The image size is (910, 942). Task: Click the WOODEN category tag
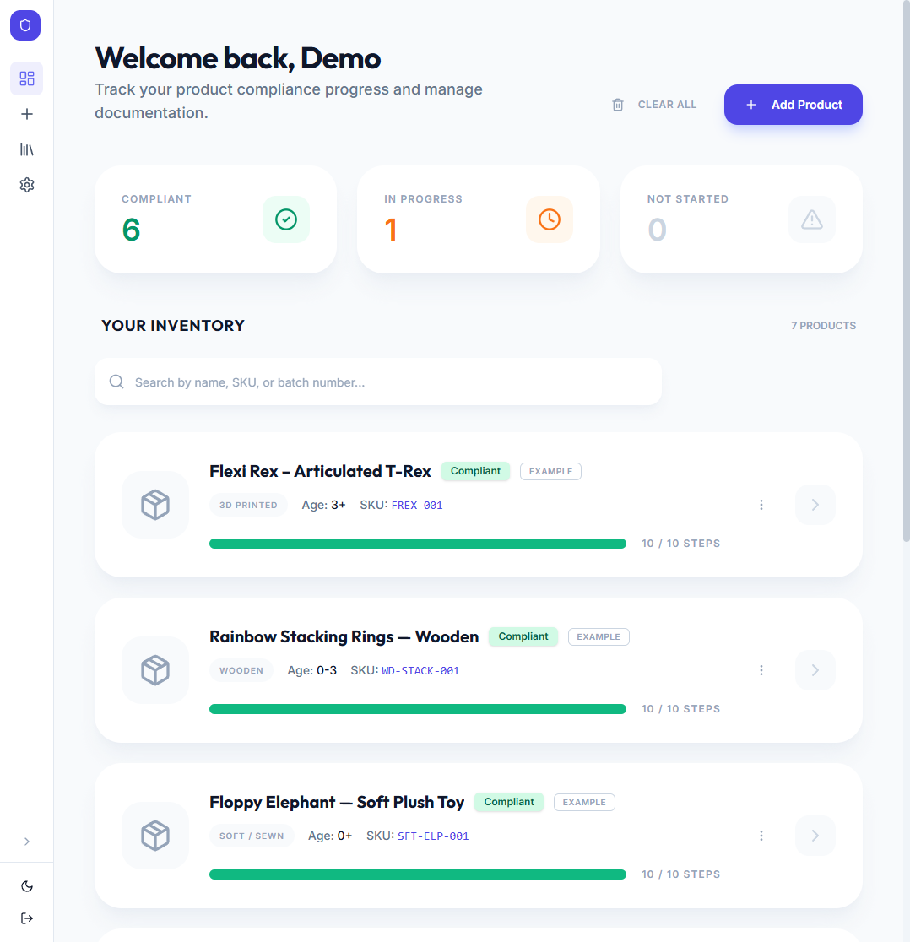[241, 670]
